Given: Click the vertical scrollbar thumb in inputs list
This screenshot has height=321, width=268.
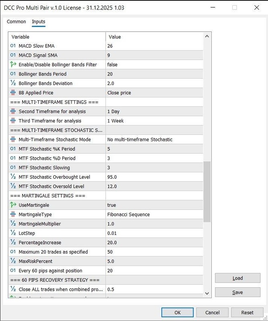Looking at the screenshot, I should tap(207, 192).
